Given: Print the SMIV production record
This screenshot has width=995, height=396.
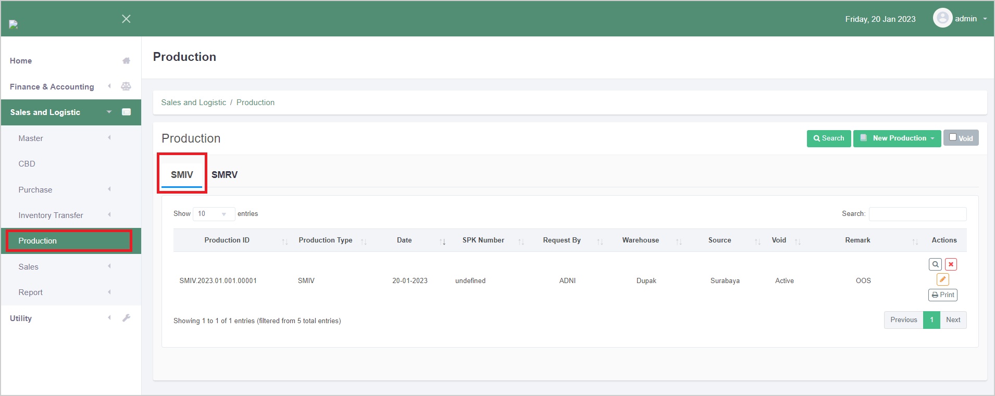Looking at the screenshot, I should (942, 295).
